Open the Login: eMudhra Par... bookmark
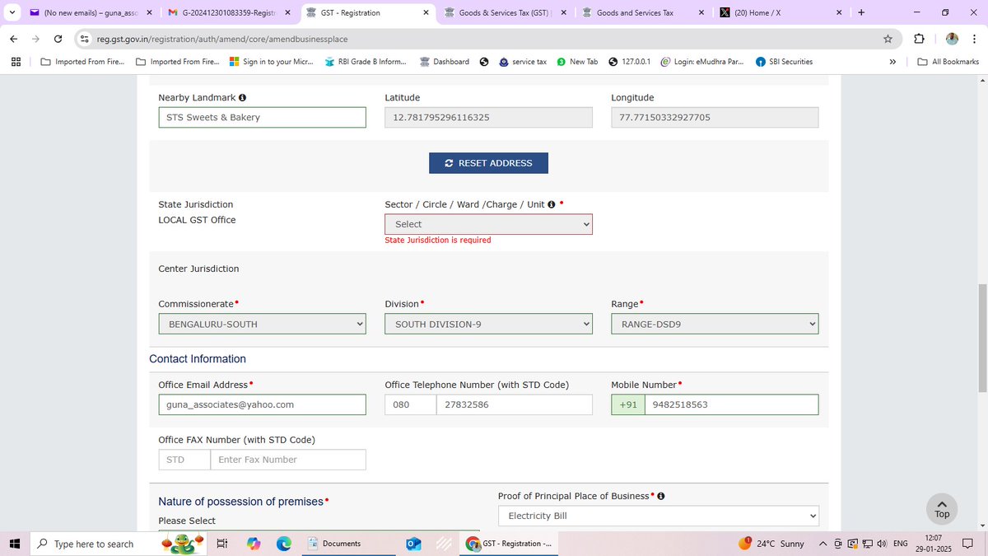 (x=701, y=62)
